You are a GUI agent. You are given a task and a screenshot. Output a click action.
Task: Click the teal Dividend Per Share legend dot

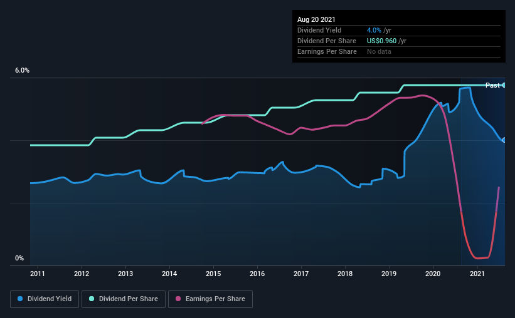click(x=92, y=299)
